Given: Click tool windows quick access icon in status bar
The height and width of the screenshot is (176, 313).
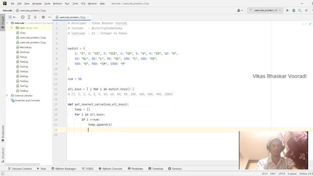Looking at the screenshot, I should [3, 174].
